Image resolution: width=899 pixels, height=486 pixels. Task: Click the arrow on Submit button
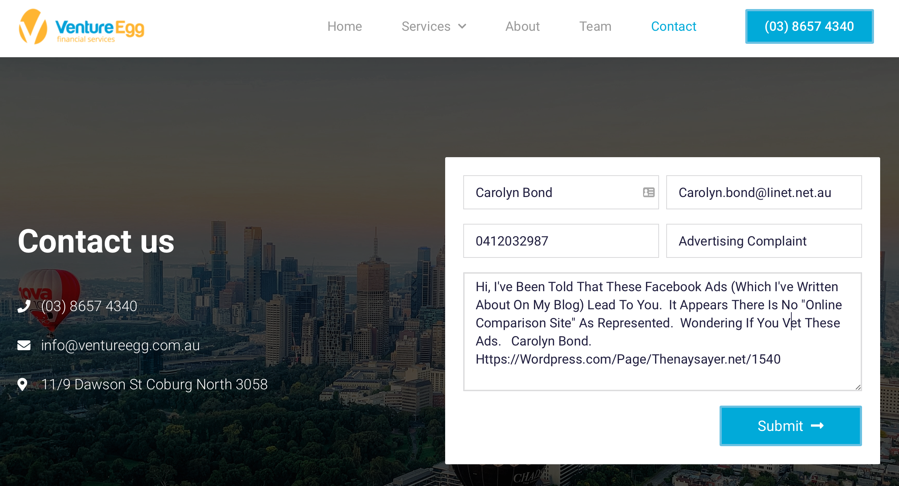coord(817,426)
